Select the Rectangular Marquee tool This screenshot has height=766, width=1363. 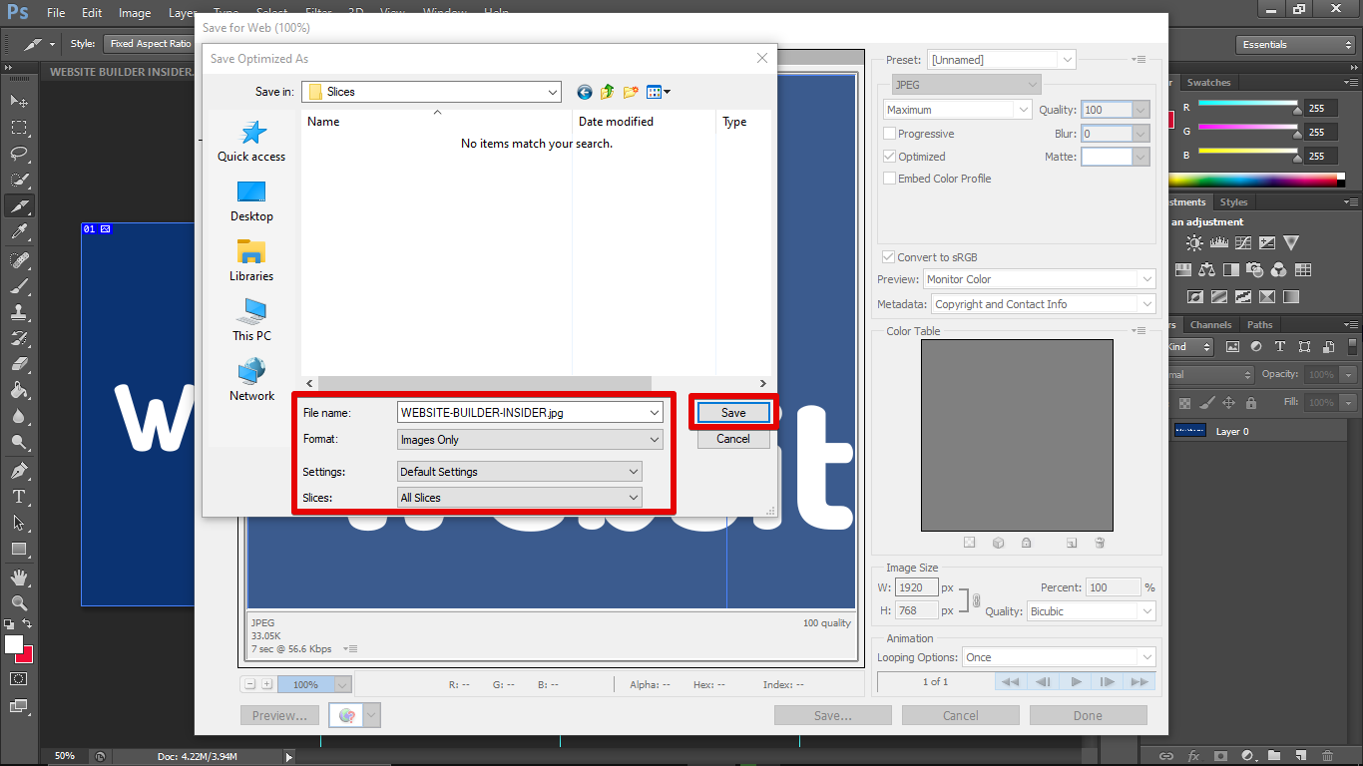tap(19, 128)
